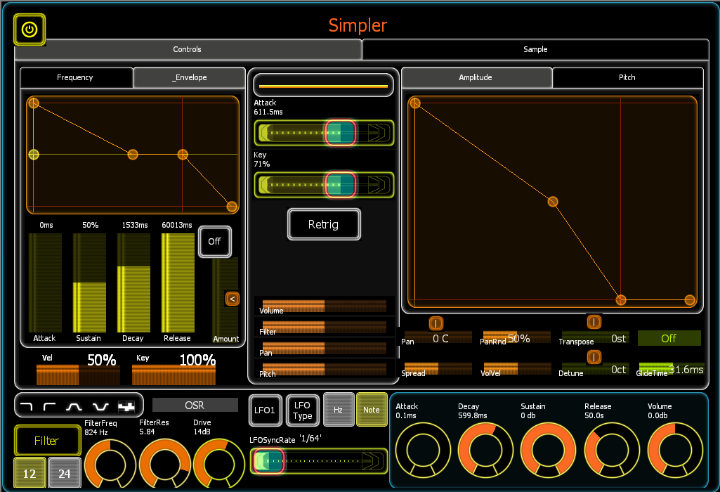Adjust the Drive knob
The height and width of the screenshot is (492, 720).
click(x=219, y=464)
